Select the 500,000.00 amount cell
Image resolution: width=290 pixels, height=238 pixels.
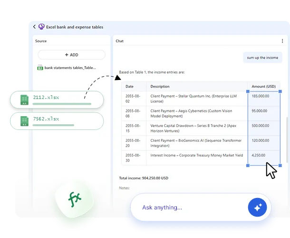[264, 128]
